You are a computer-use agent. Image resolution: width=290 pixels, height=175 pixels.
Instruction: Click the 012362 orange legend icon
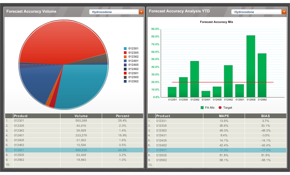coord(124,56)
